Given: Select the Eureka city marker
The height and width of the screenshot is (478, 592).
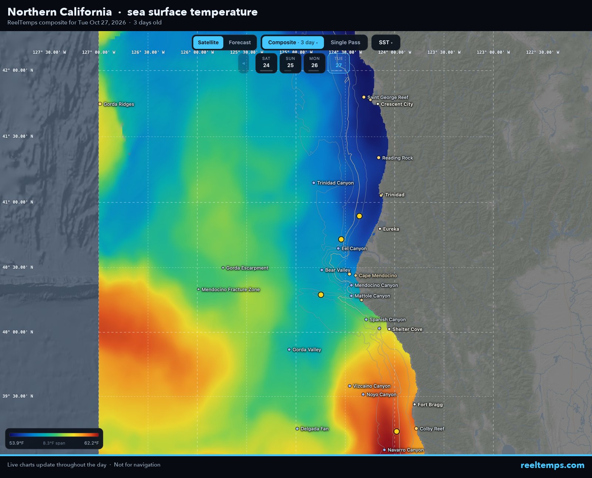Looking at the screenshot, I should pyautogui.click(x=380, y=229).
